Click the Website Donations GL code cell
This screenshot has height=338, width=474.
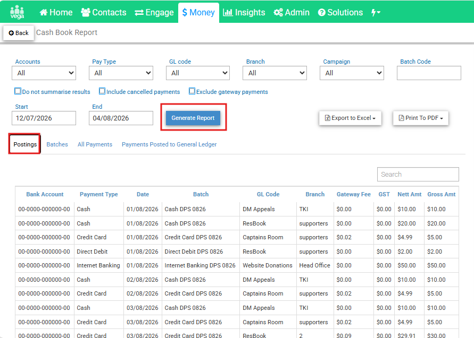tap(268, 265)
